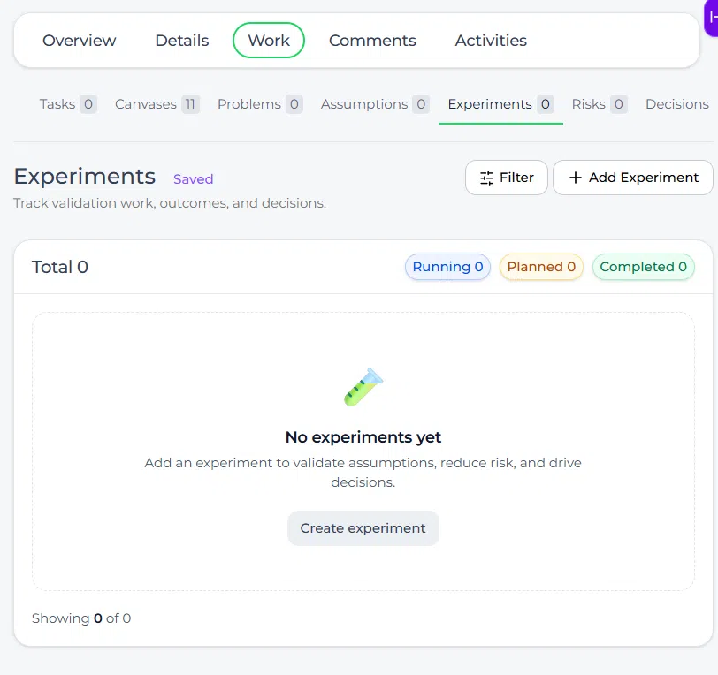Image resolution: width=718 pixels, height=675 pixels.
Task: Click the 'No experiments yet' heading
Action: (x=363, y=437)
